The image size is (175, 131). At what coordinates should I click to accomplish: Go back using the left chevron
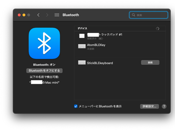tap(38, 15)
